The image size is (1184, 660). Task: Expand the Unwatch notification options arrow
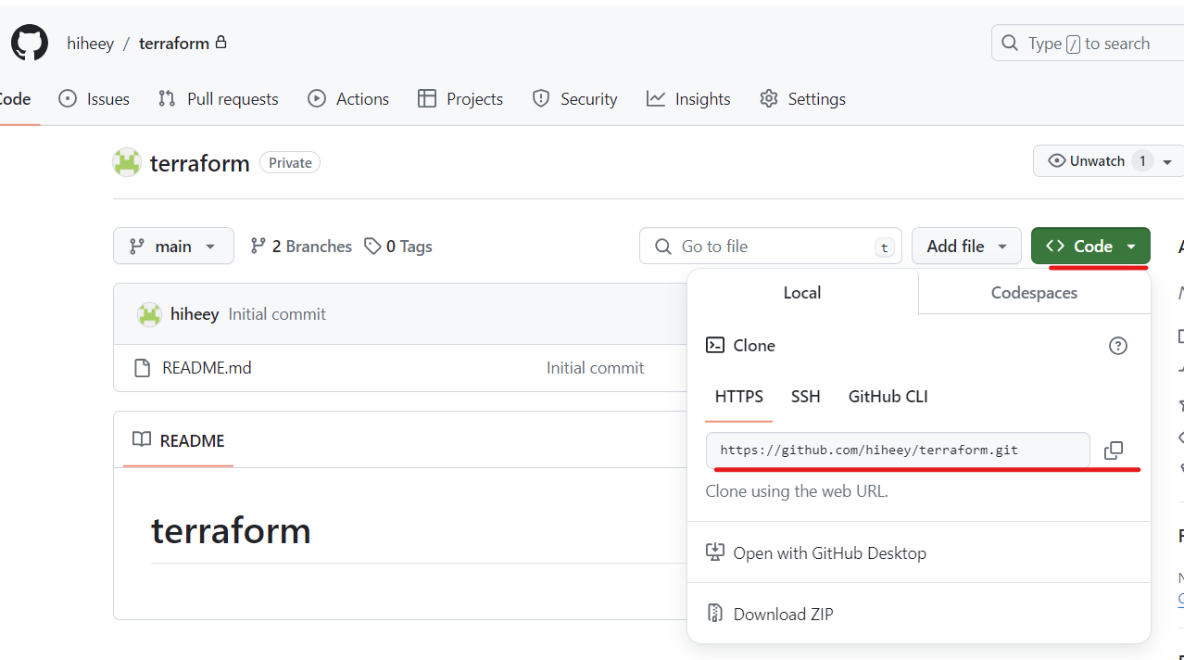(x=1167, y=161)
